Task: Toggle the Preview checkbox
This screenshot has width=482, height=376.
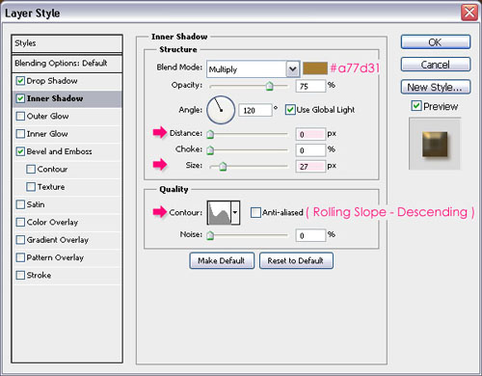Action: [416, 106]
